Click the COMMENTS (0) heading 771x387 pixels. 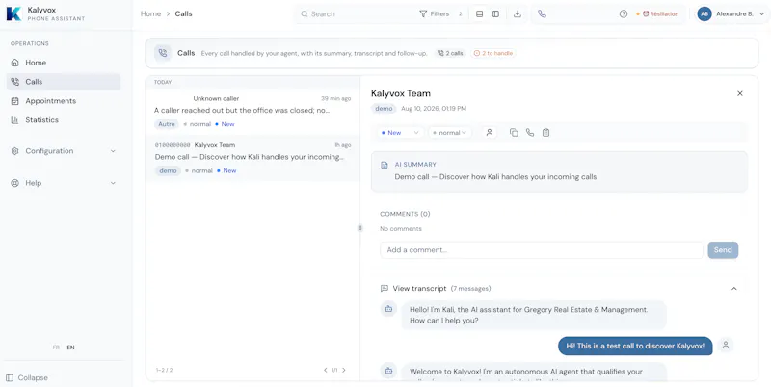coord(405,214)
